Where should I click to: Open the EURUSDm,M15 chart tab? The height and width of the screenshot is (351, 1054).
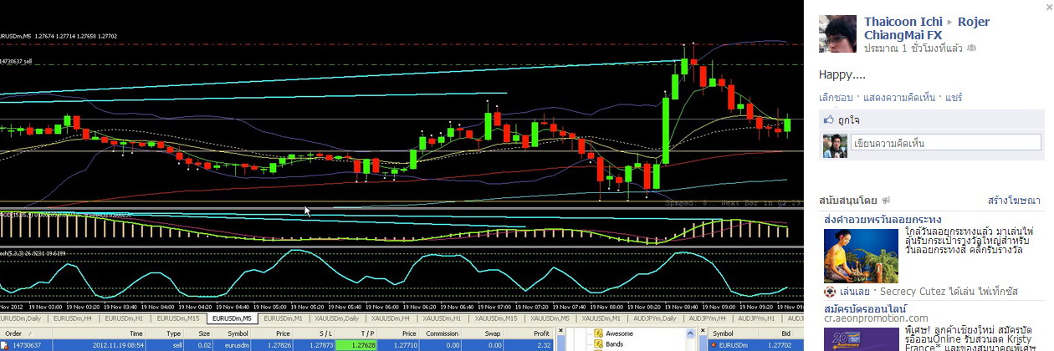coord(178,318)
